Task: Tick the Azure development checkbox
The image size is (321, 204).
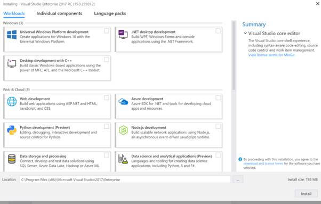Action: [218, 97]
